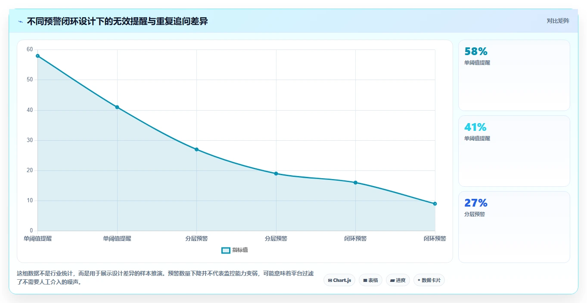This screenshot has height=303, width=587.
Task: Click the 27% value in the third card
Action: pyautogui.click(x=476, y=203)
